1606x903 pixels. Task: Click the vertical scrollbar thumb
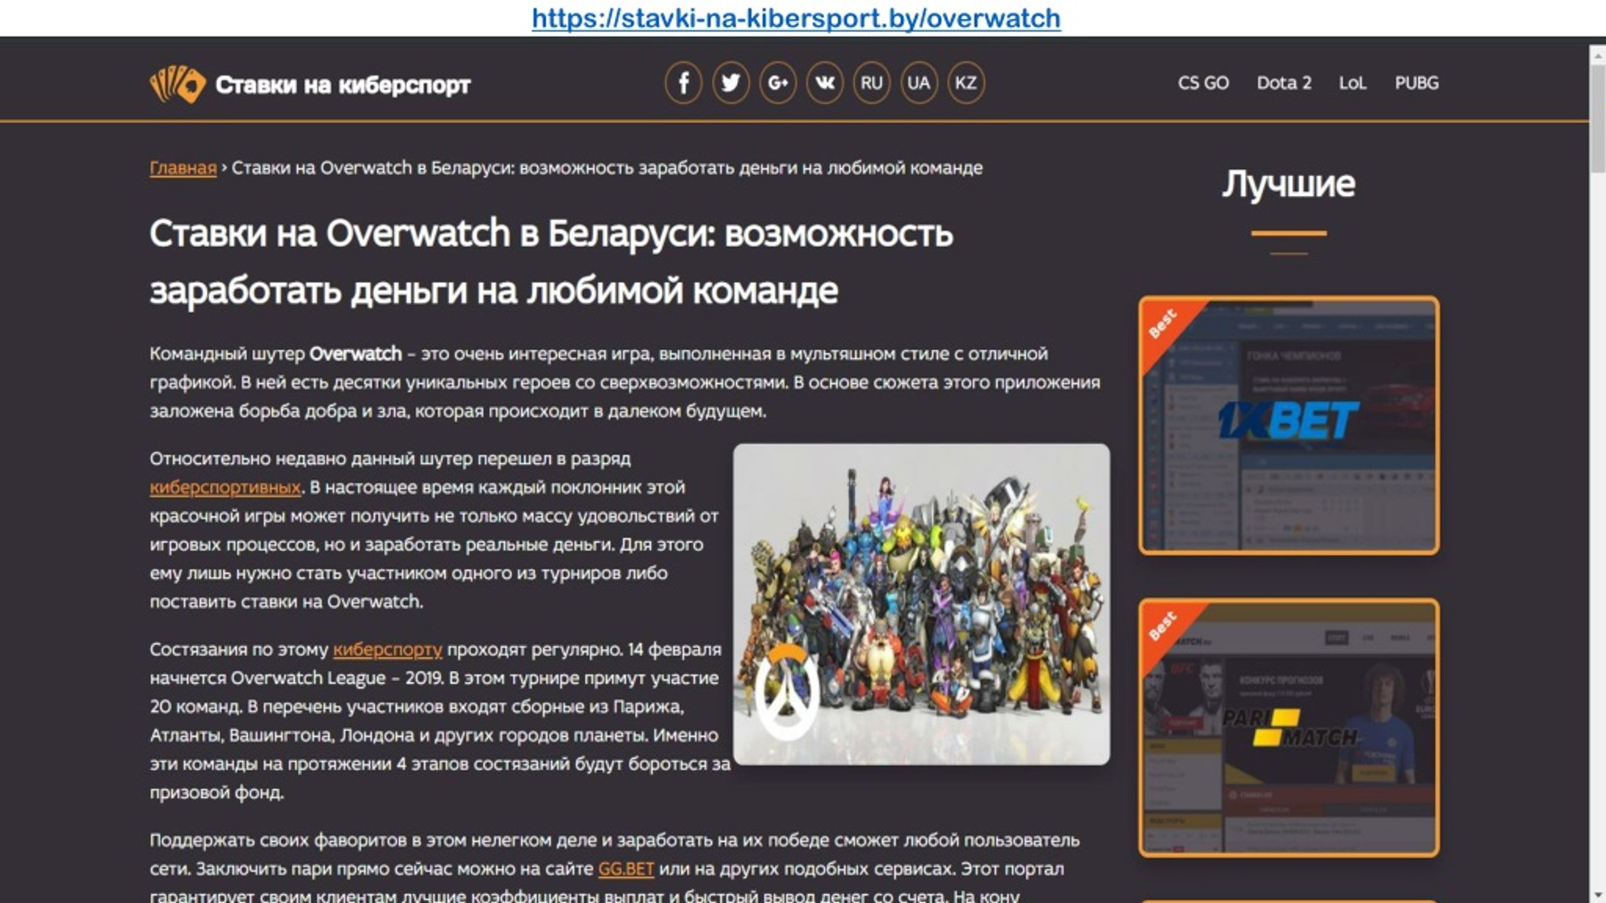point(1598,118)
